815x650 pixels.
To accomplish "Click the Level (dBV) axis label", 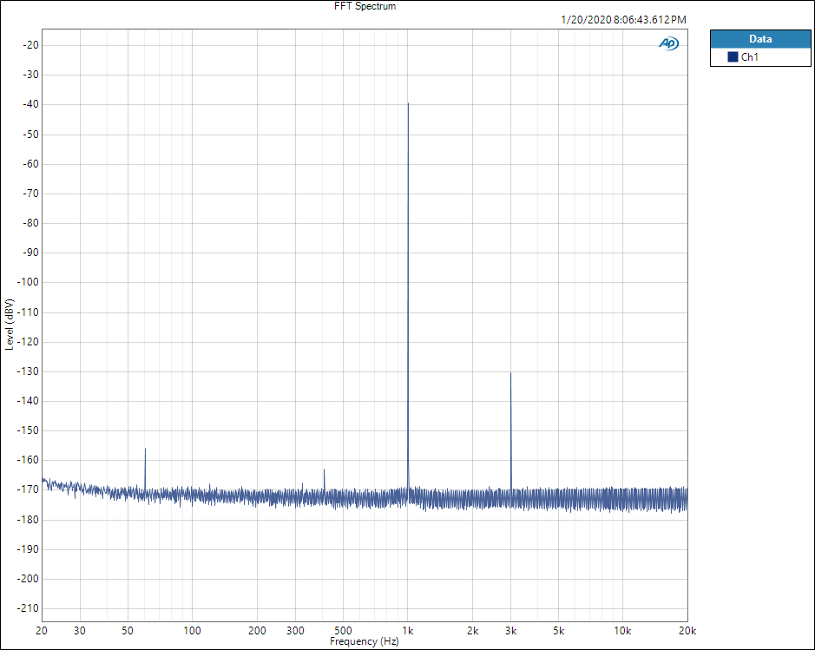I will (x=10, y=325).
